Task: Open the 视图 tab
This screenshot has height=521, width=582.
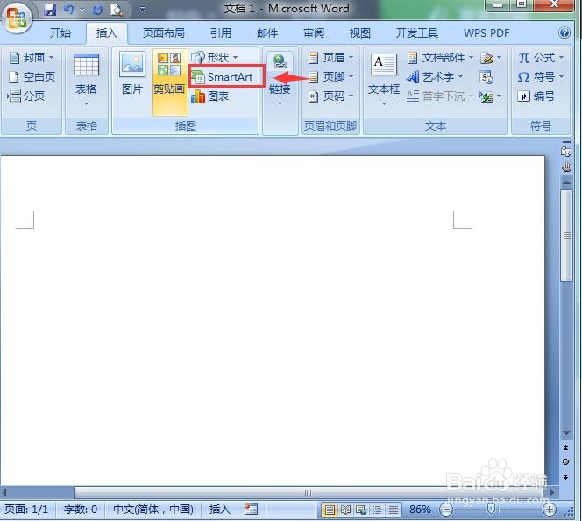Action: tap(360, 33)
